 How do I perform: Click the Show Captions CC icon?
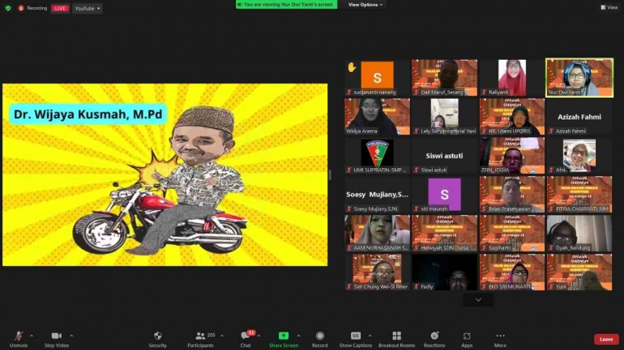(x=356, y=335)
